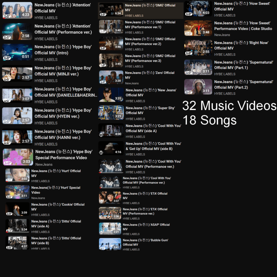Viewport: 277px width, 277px height.
Task: Play the 'Ditto' Official MV (side A) thumbnail
Action: click(17, 226)
